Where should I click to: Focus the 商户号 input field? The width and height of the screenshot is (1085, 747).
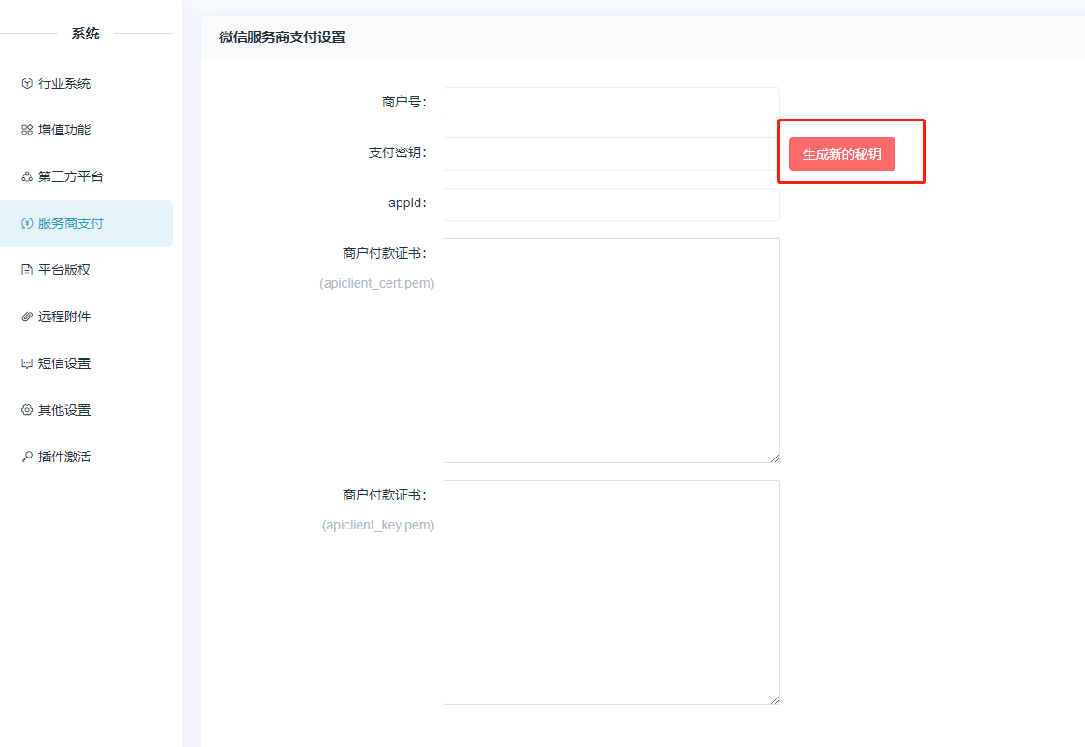click(x=611, y=104)
